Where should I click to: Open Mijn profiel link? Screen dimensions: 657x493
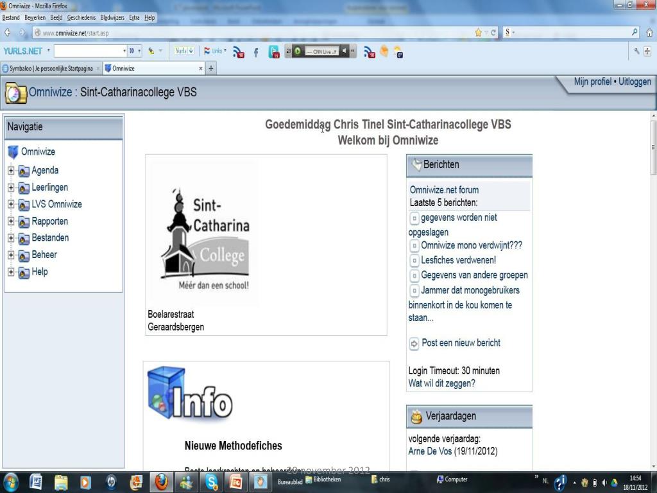pyautogui.click(x=592, y=82)
